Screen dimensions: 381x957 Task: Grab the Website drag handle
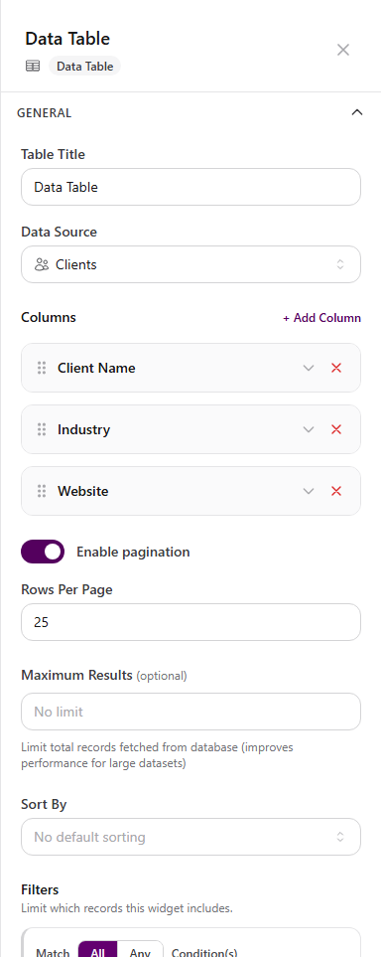click(x=42, y=491)
